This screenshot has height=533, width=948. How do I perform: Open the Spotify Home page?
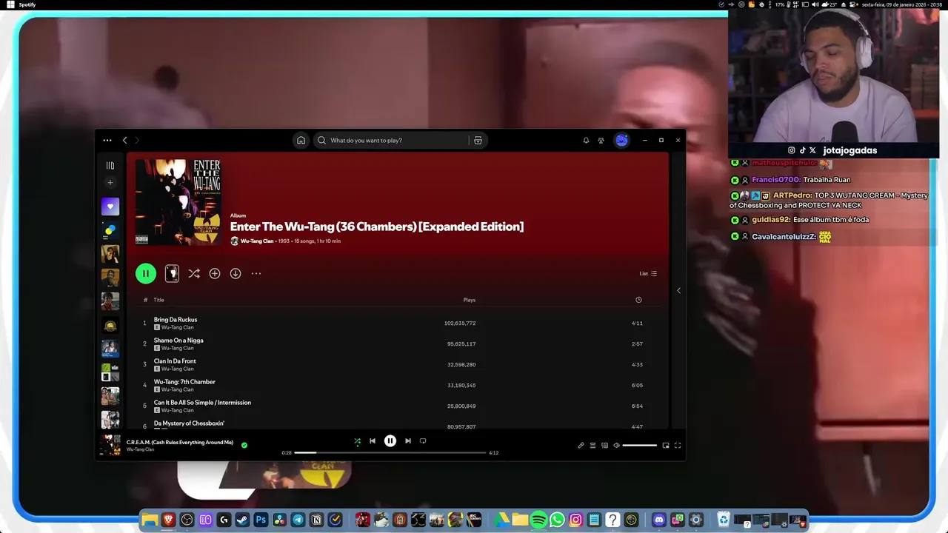301,140
